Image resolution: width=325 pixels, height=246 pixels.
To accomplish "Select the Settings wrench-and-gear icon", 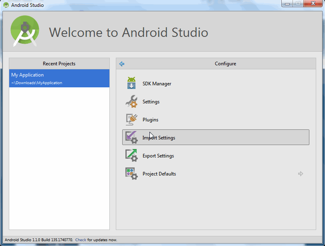I will [131, 101].
